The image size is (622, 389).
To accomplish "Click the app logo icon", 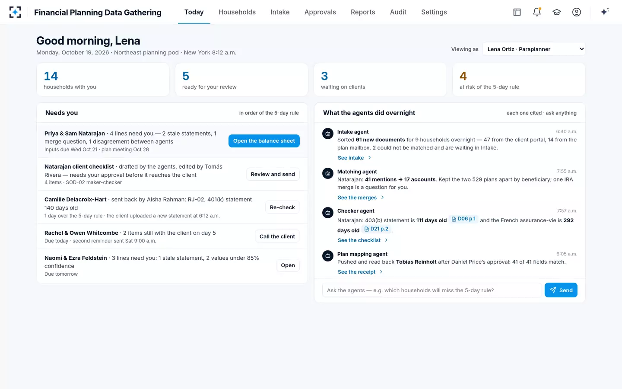I will (x=15, y=12).
